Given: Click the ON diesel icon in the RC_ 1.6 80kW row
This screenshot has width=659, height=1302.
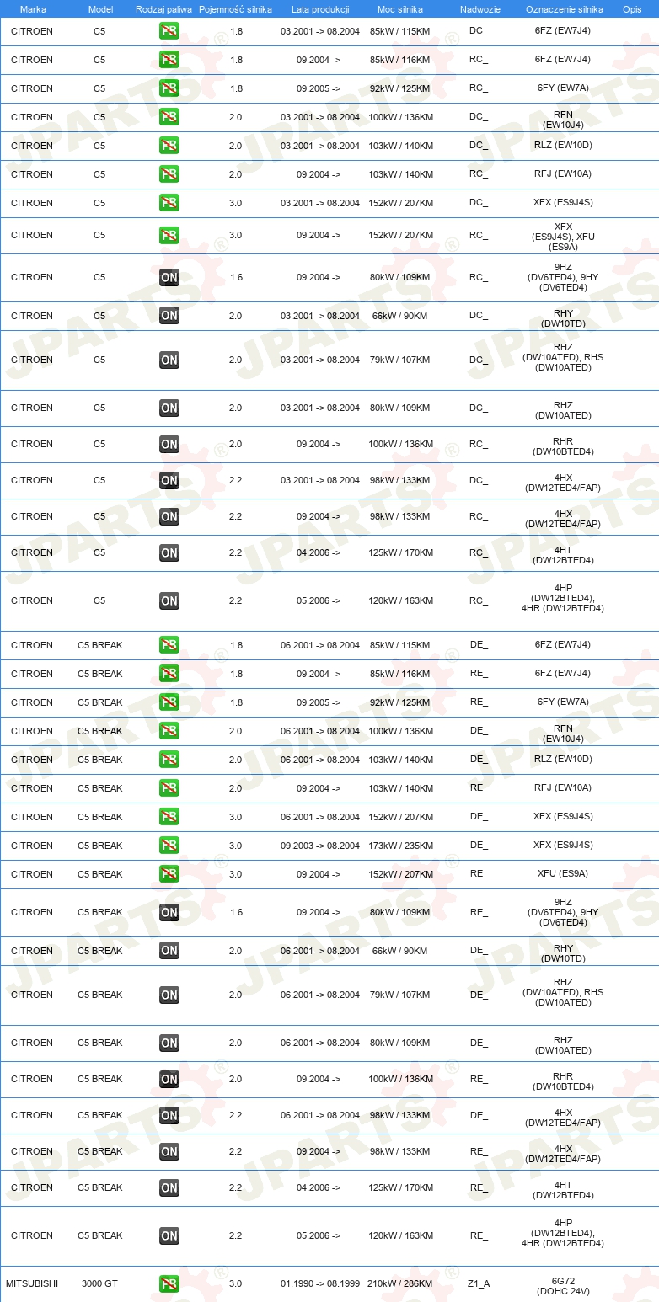Looking at the screenshot, I should [169, 277].
